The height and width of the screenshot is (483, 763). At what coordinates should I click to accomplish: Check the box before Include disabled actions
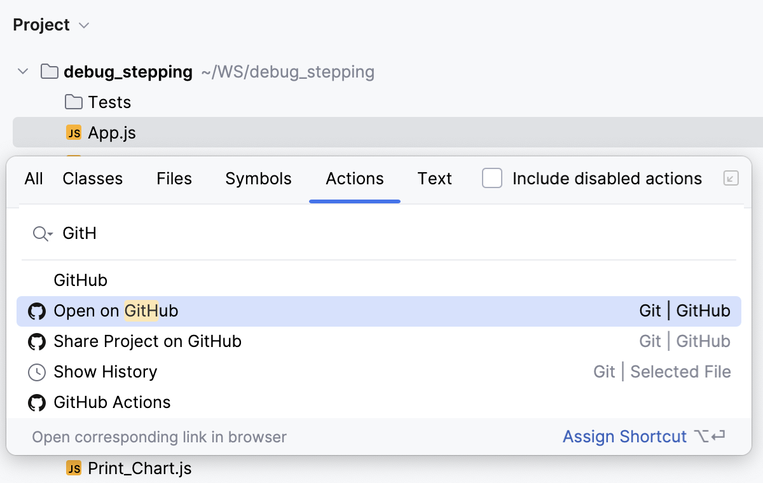(x=492, y=179)
